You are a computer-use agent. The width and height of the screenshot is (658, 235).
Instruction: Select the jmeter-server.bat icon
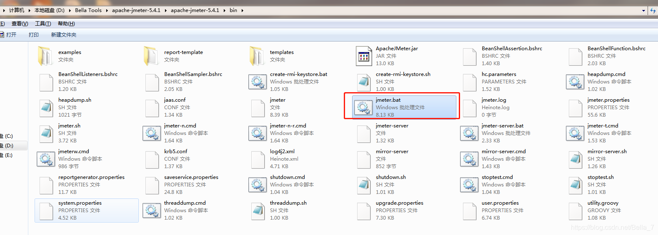pos(469,134)
